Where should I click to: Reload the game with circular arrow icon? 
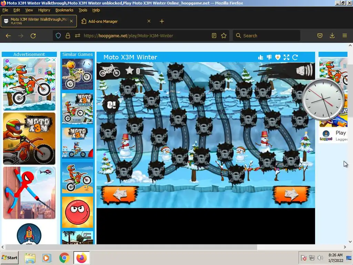click(x=295, y=57)
